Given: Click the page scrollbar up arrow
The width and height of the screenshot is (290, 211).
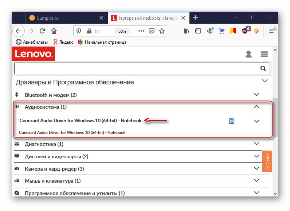Looking at the screenshot, I should coord(275,50).
